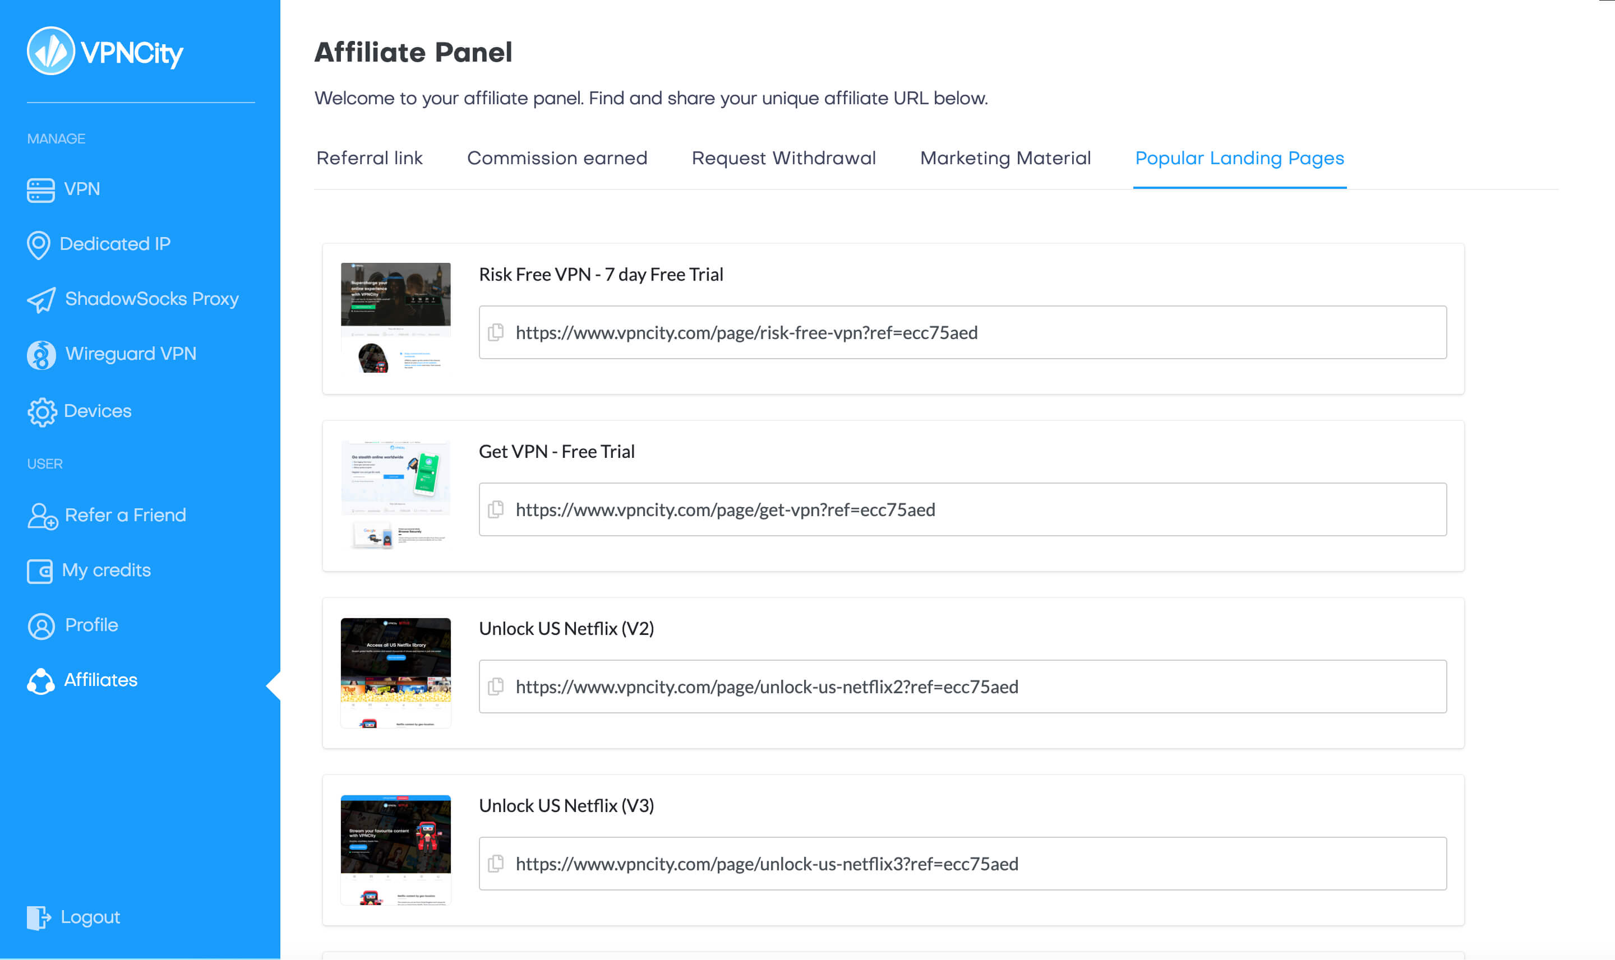Select the Popular Landing Pages tab
Screen dimensions: 1615x960
pyautogui.click(x=1240, y=158)
